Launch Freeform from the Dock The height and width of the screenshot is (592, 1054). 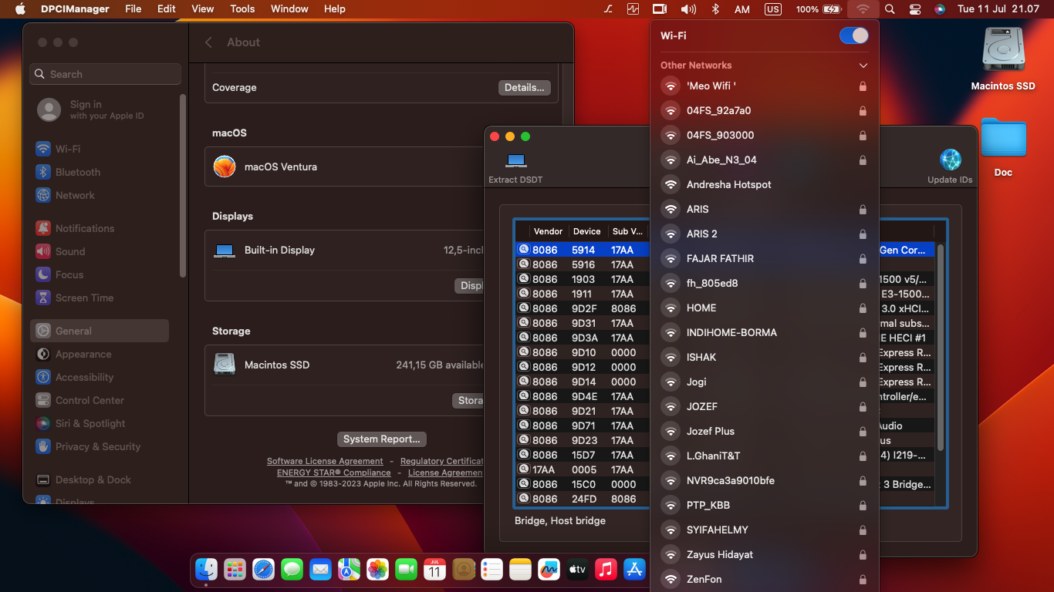(549, 570)
